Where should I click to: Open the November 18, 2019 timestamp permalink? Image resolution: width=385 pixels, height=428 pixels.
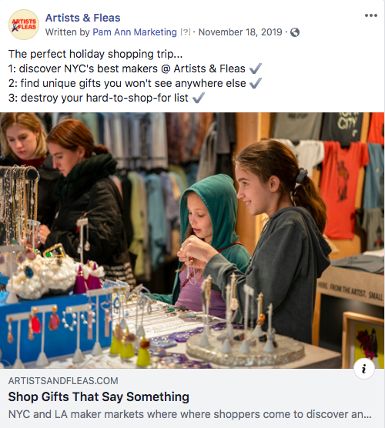[x=240, y=32]
